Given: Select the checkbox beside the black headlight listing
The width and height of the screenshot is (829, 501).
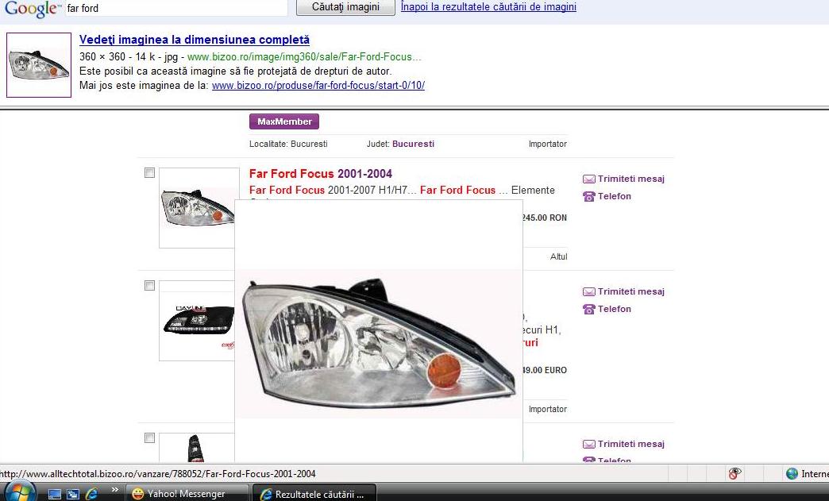Looking at the screenshot, I should tap(149, 286).
